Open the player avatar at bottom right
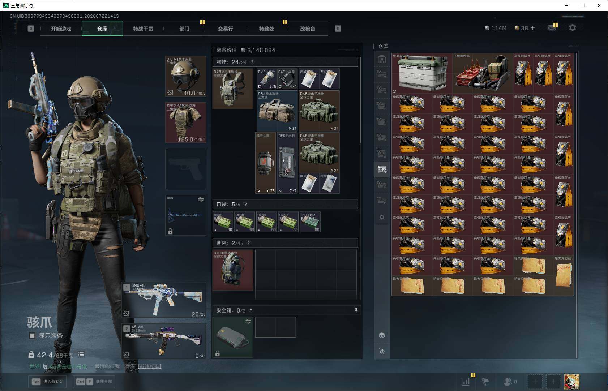The height and width of the screenshot is (391, 608). pos(572,382)
